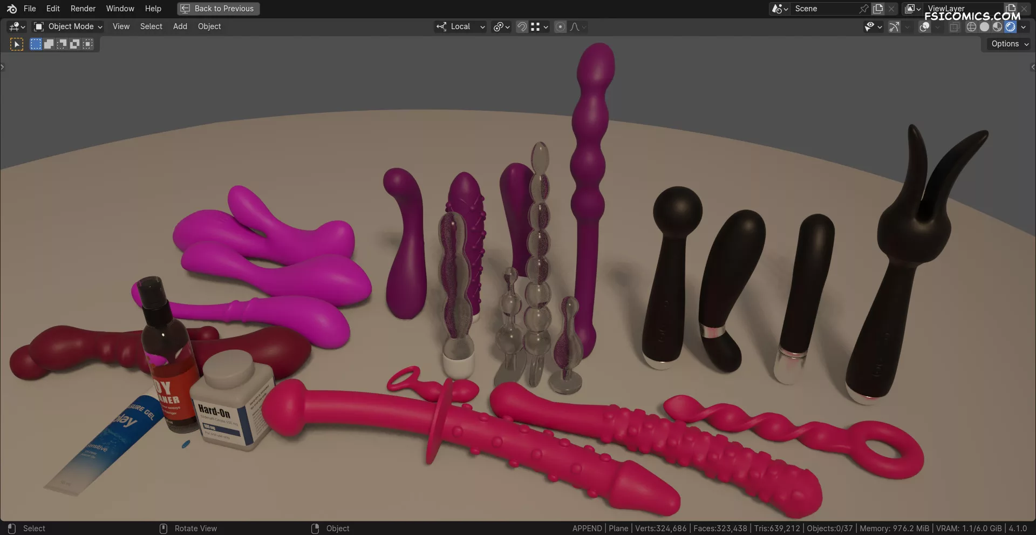Delete the Scene with the X icon

891,9
